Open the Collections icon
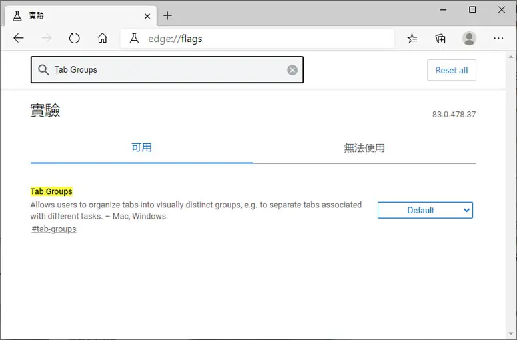Image resolution: width=517 pixels, height=340 pixels. coord(440,39)
